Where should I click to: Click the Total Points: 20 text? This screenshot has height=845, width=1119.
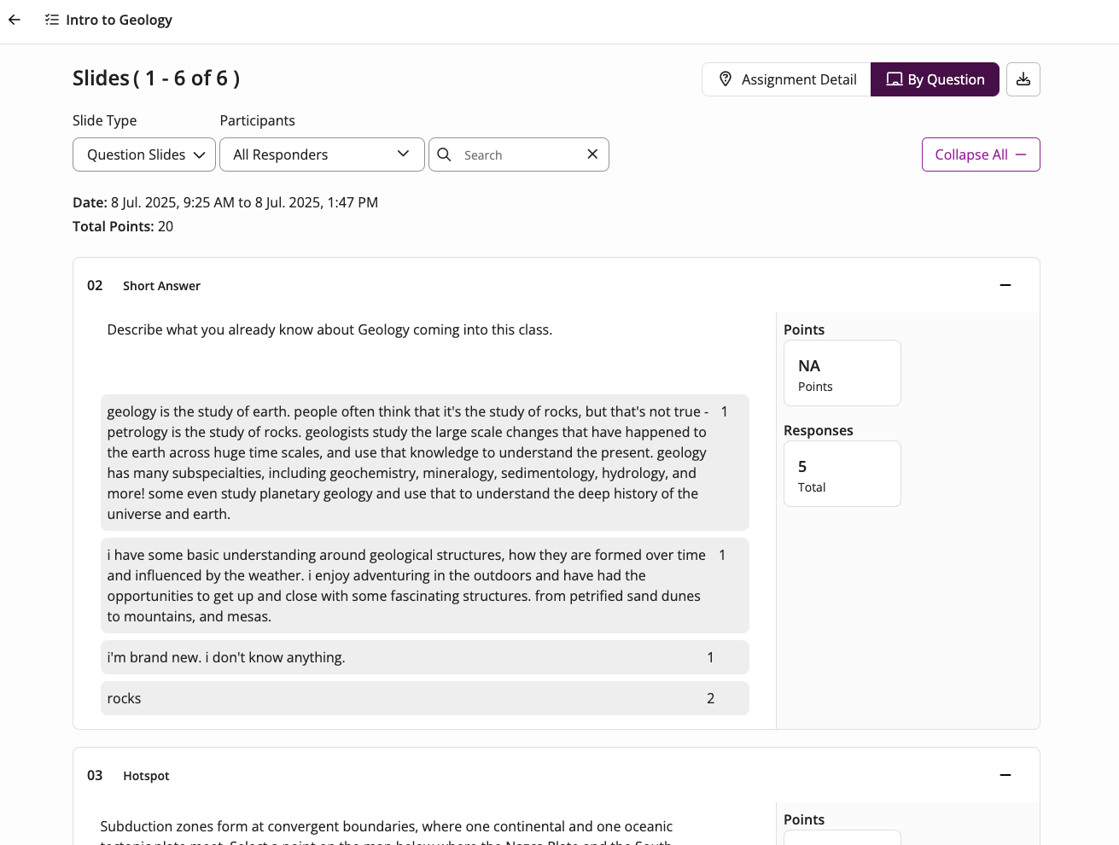click(x=123, y=226)
